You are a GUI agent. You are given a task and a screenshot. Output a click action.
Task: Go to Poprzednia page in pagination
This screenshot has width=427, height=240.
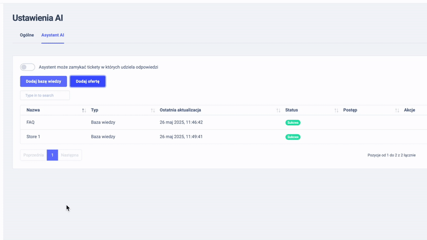pyautogui.click(x=34, y=155)
